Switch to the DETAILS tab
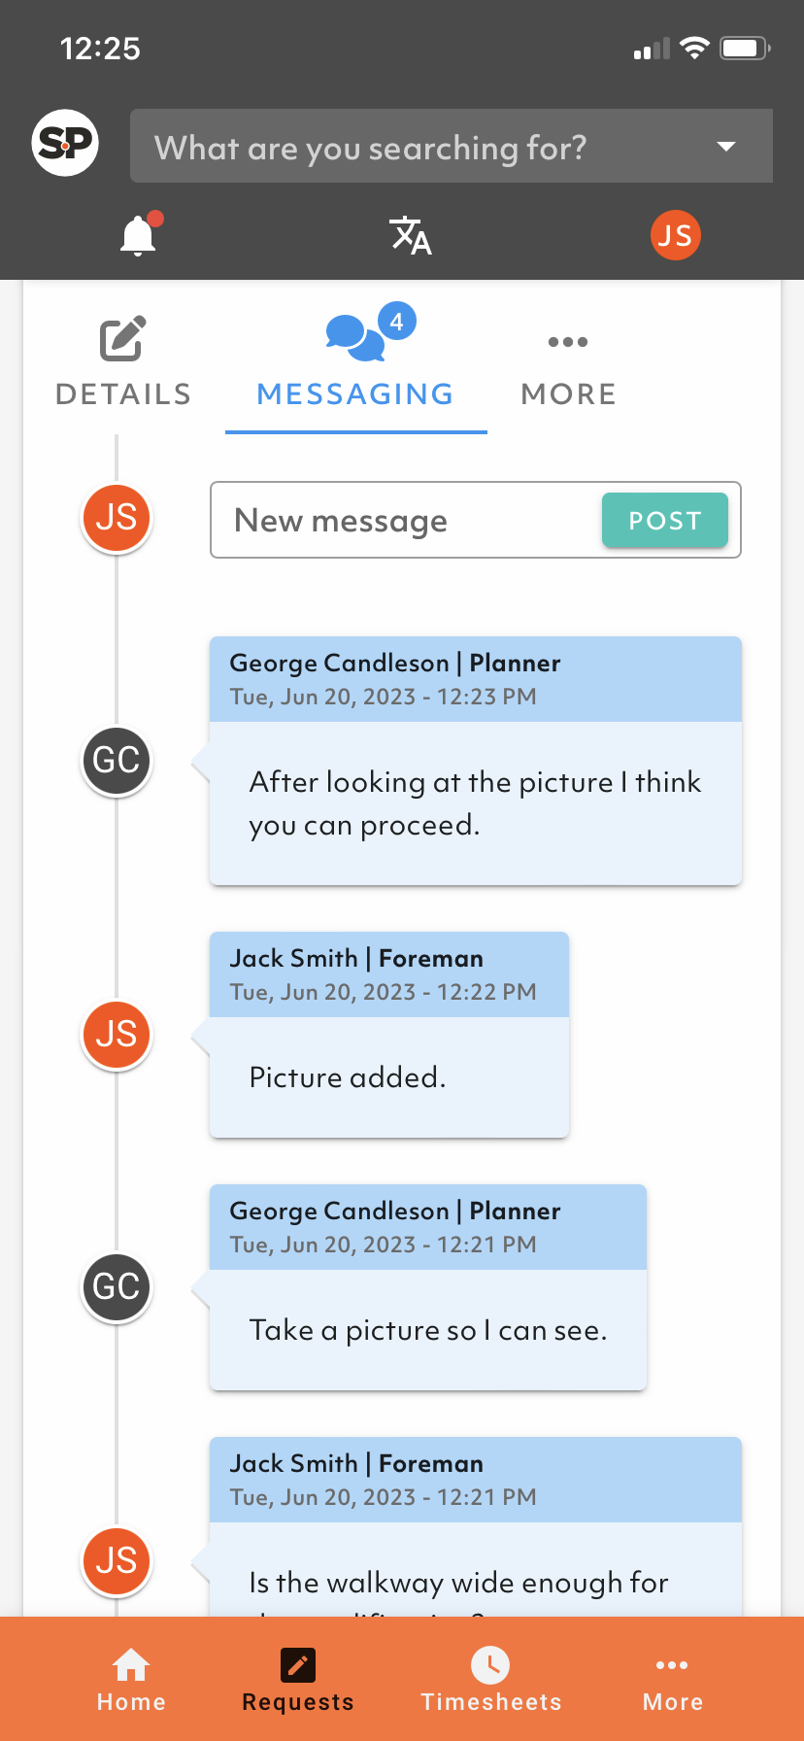804x1741 pixels. tap(123, 393)
